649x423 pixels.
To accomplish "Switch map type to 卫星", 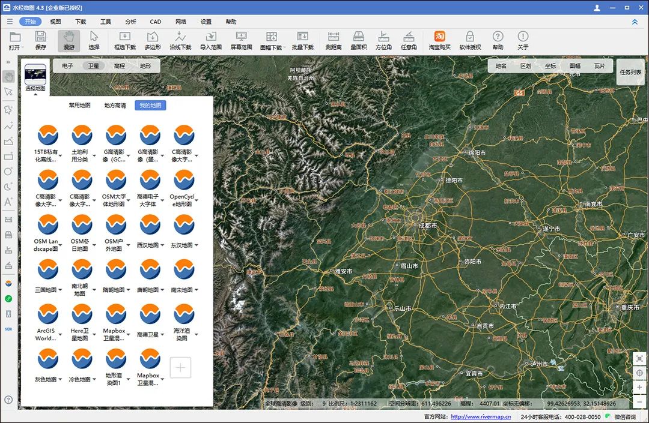I will [x=94, y=65].
